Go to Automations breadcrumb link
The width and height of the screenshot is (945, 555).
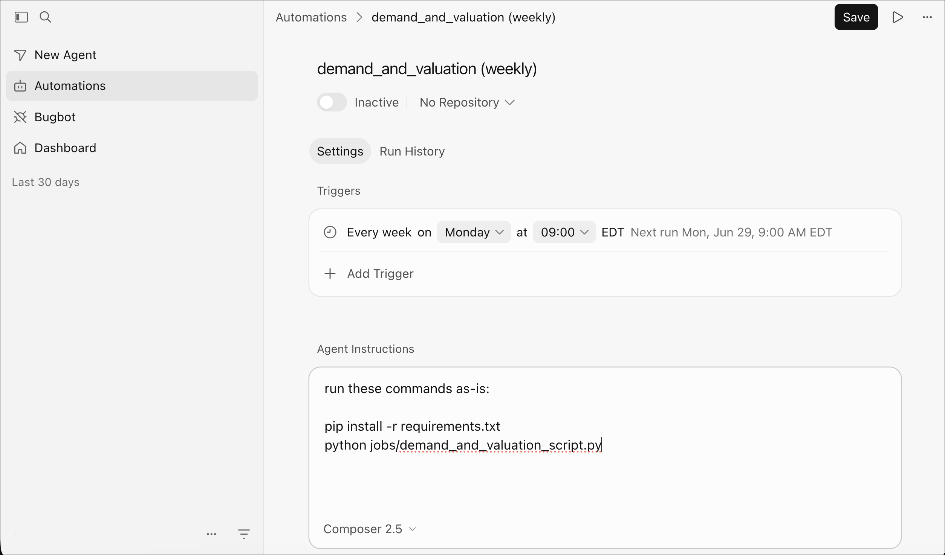(x=311, y=17)
